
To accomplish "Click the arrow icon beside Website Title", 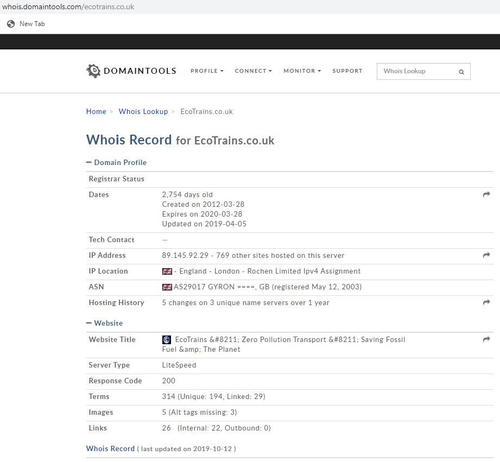I will click(486, 339).
